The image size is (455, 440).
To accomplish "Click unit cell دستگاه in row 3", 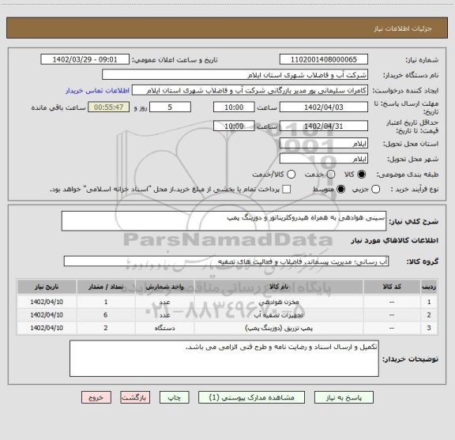I will (164, 328).
